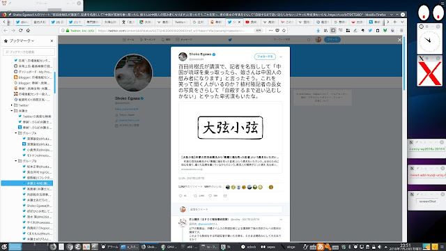Click the 返信をツイート reply field
This screenshot has height=251, width=446.
tap(236, 209)
